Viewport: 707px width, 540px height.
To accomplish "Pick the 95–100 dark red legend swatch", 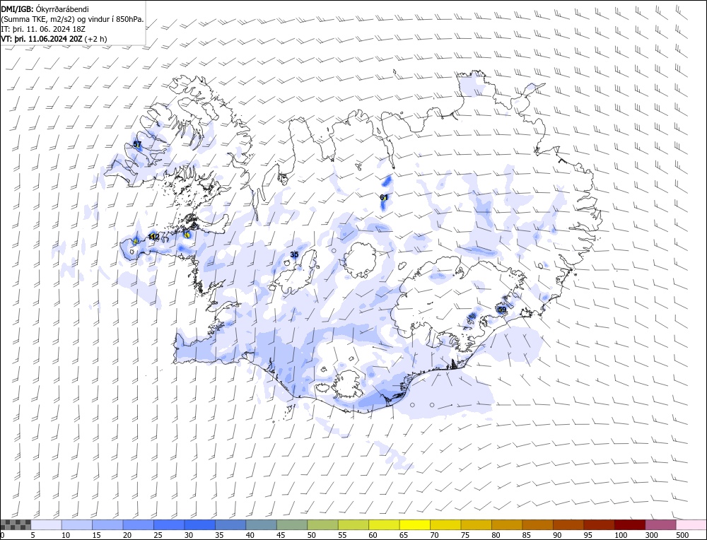I will click(599, 524).
